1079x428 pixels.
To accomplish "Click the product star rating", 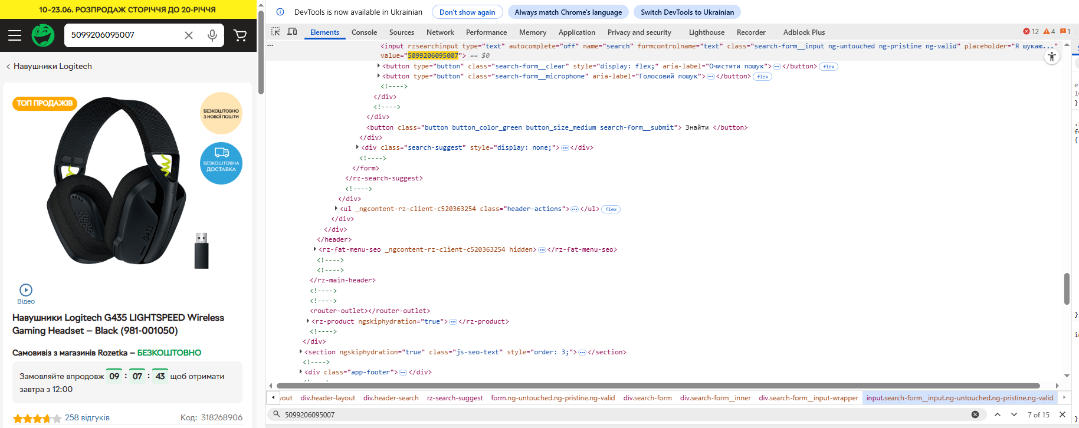I will pos(37,418).
